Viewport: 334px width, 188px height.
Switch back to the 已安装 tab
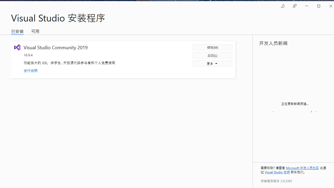click(17, 31)
